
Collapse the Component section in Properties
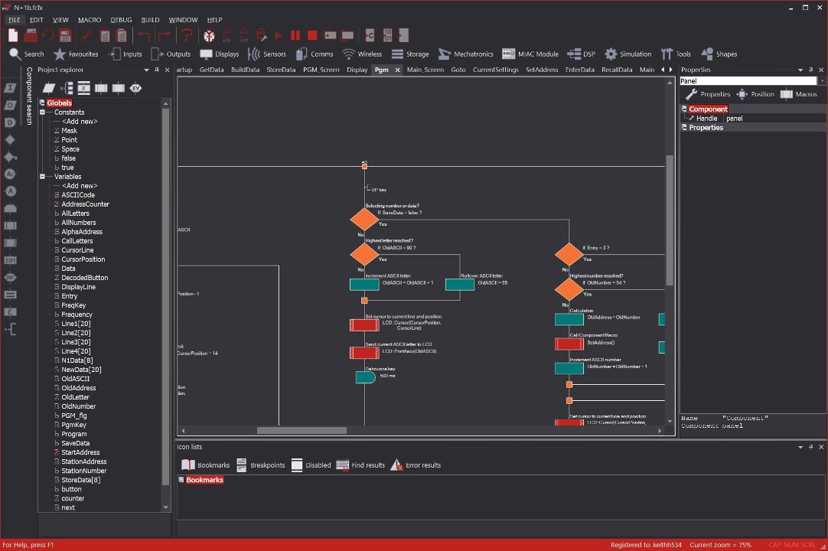684,109
